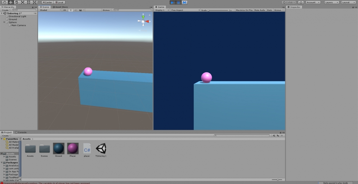Toggle Stats overlay in Game view

(x=270, y=10)
